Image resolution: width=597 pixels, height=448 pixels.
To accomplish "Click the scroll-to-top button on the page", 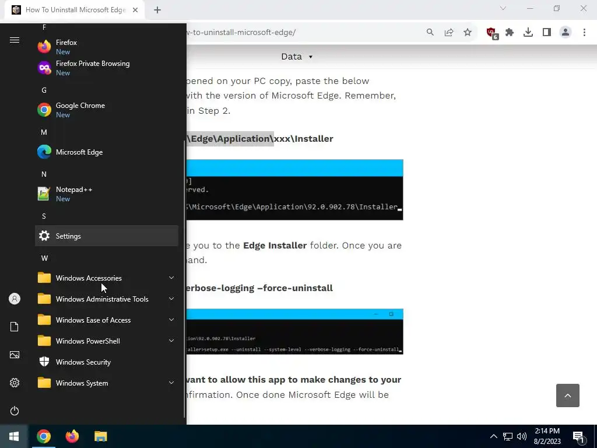I will pyautogui.click(x=568, y=395).
